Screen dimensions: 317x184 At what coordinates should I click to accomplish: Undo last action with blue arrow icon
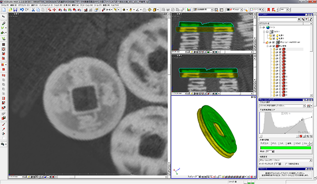pos(22,10)
